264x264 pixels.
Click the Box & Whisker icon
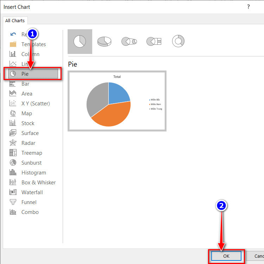(13, 182)
